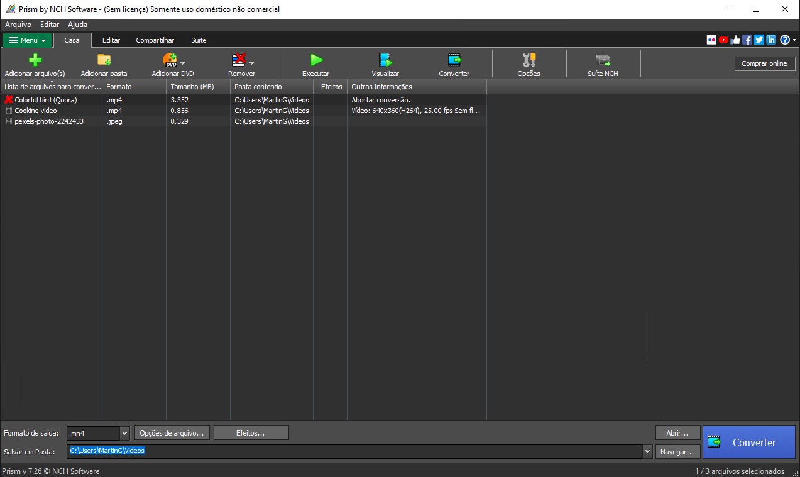Open the Formato de saída .mp4 combo box
800x477 pixels.
pyautogui.click(x=98, y=433)
